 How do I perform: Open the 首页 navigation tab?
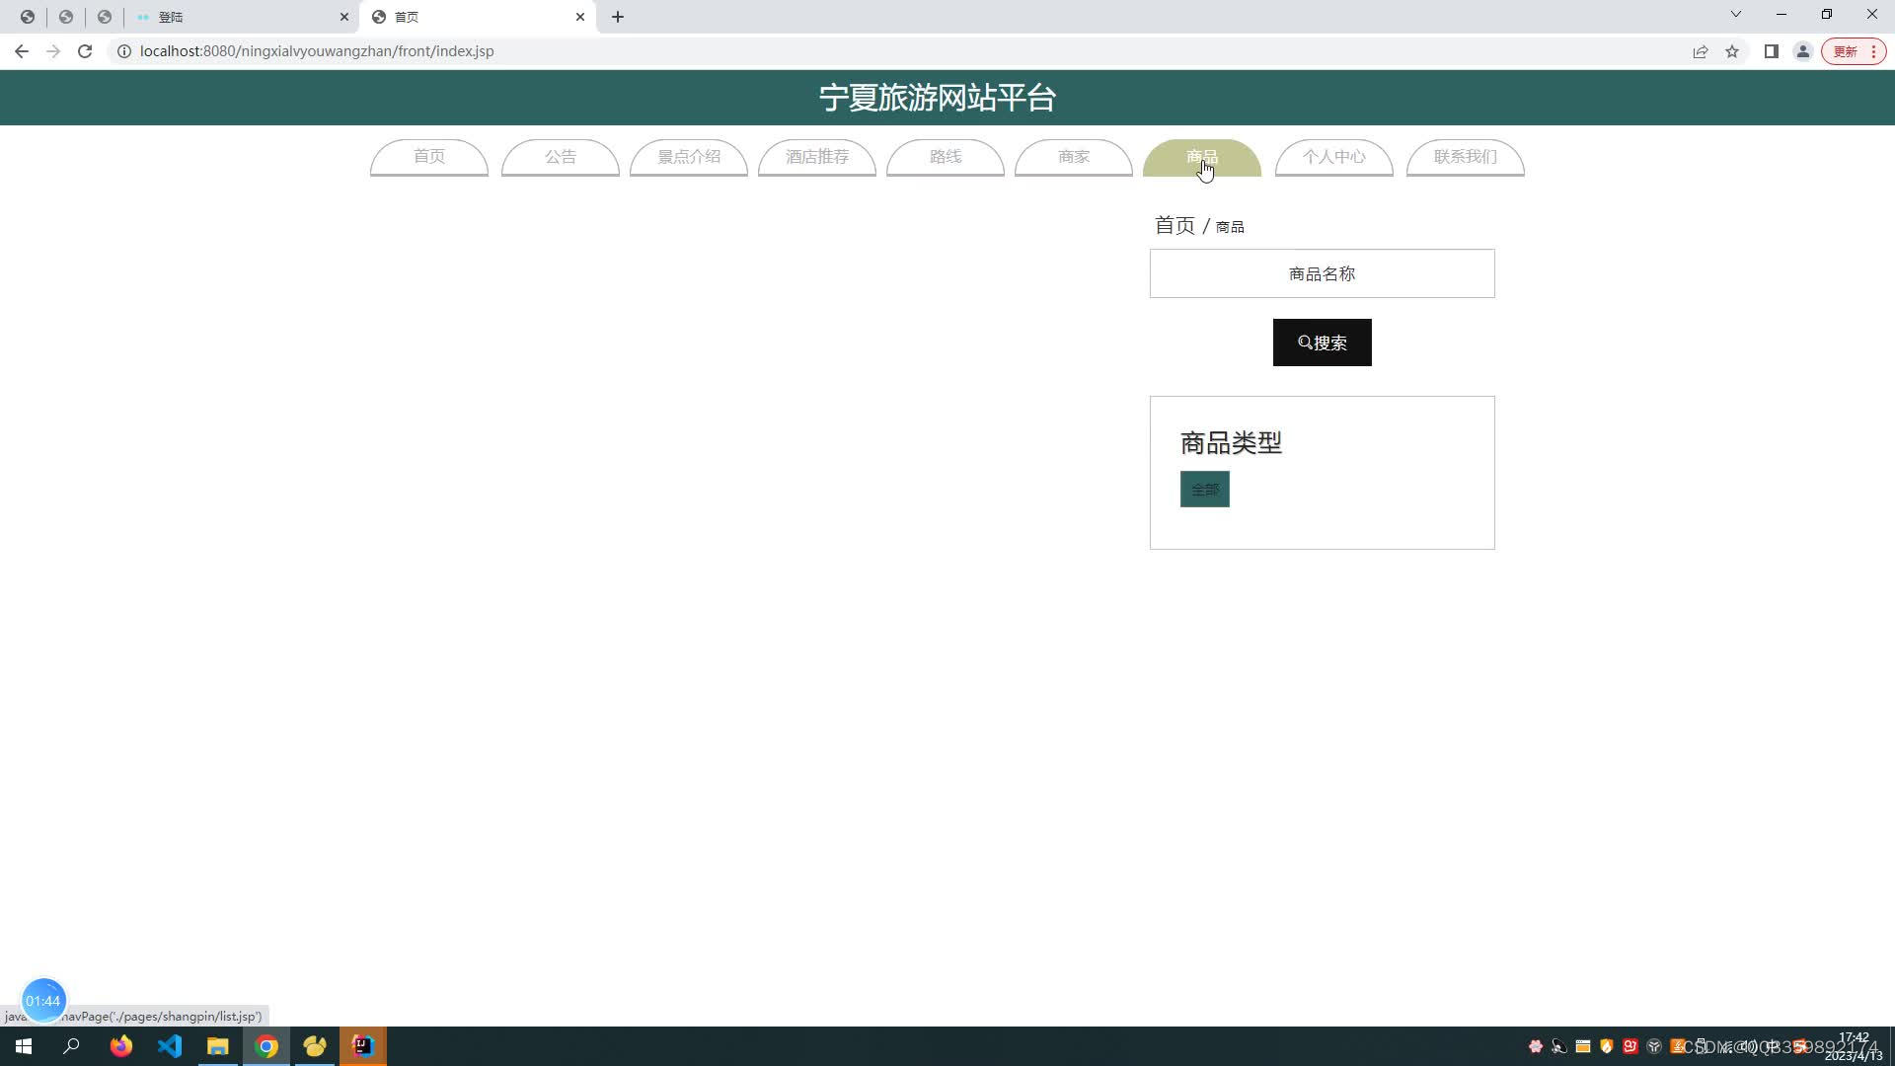[428, 157]
